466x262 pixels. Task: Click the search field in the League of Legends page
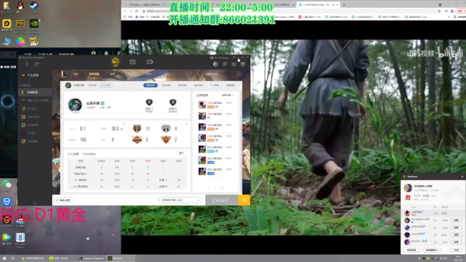pyautogui.click(x=223, y=74)
